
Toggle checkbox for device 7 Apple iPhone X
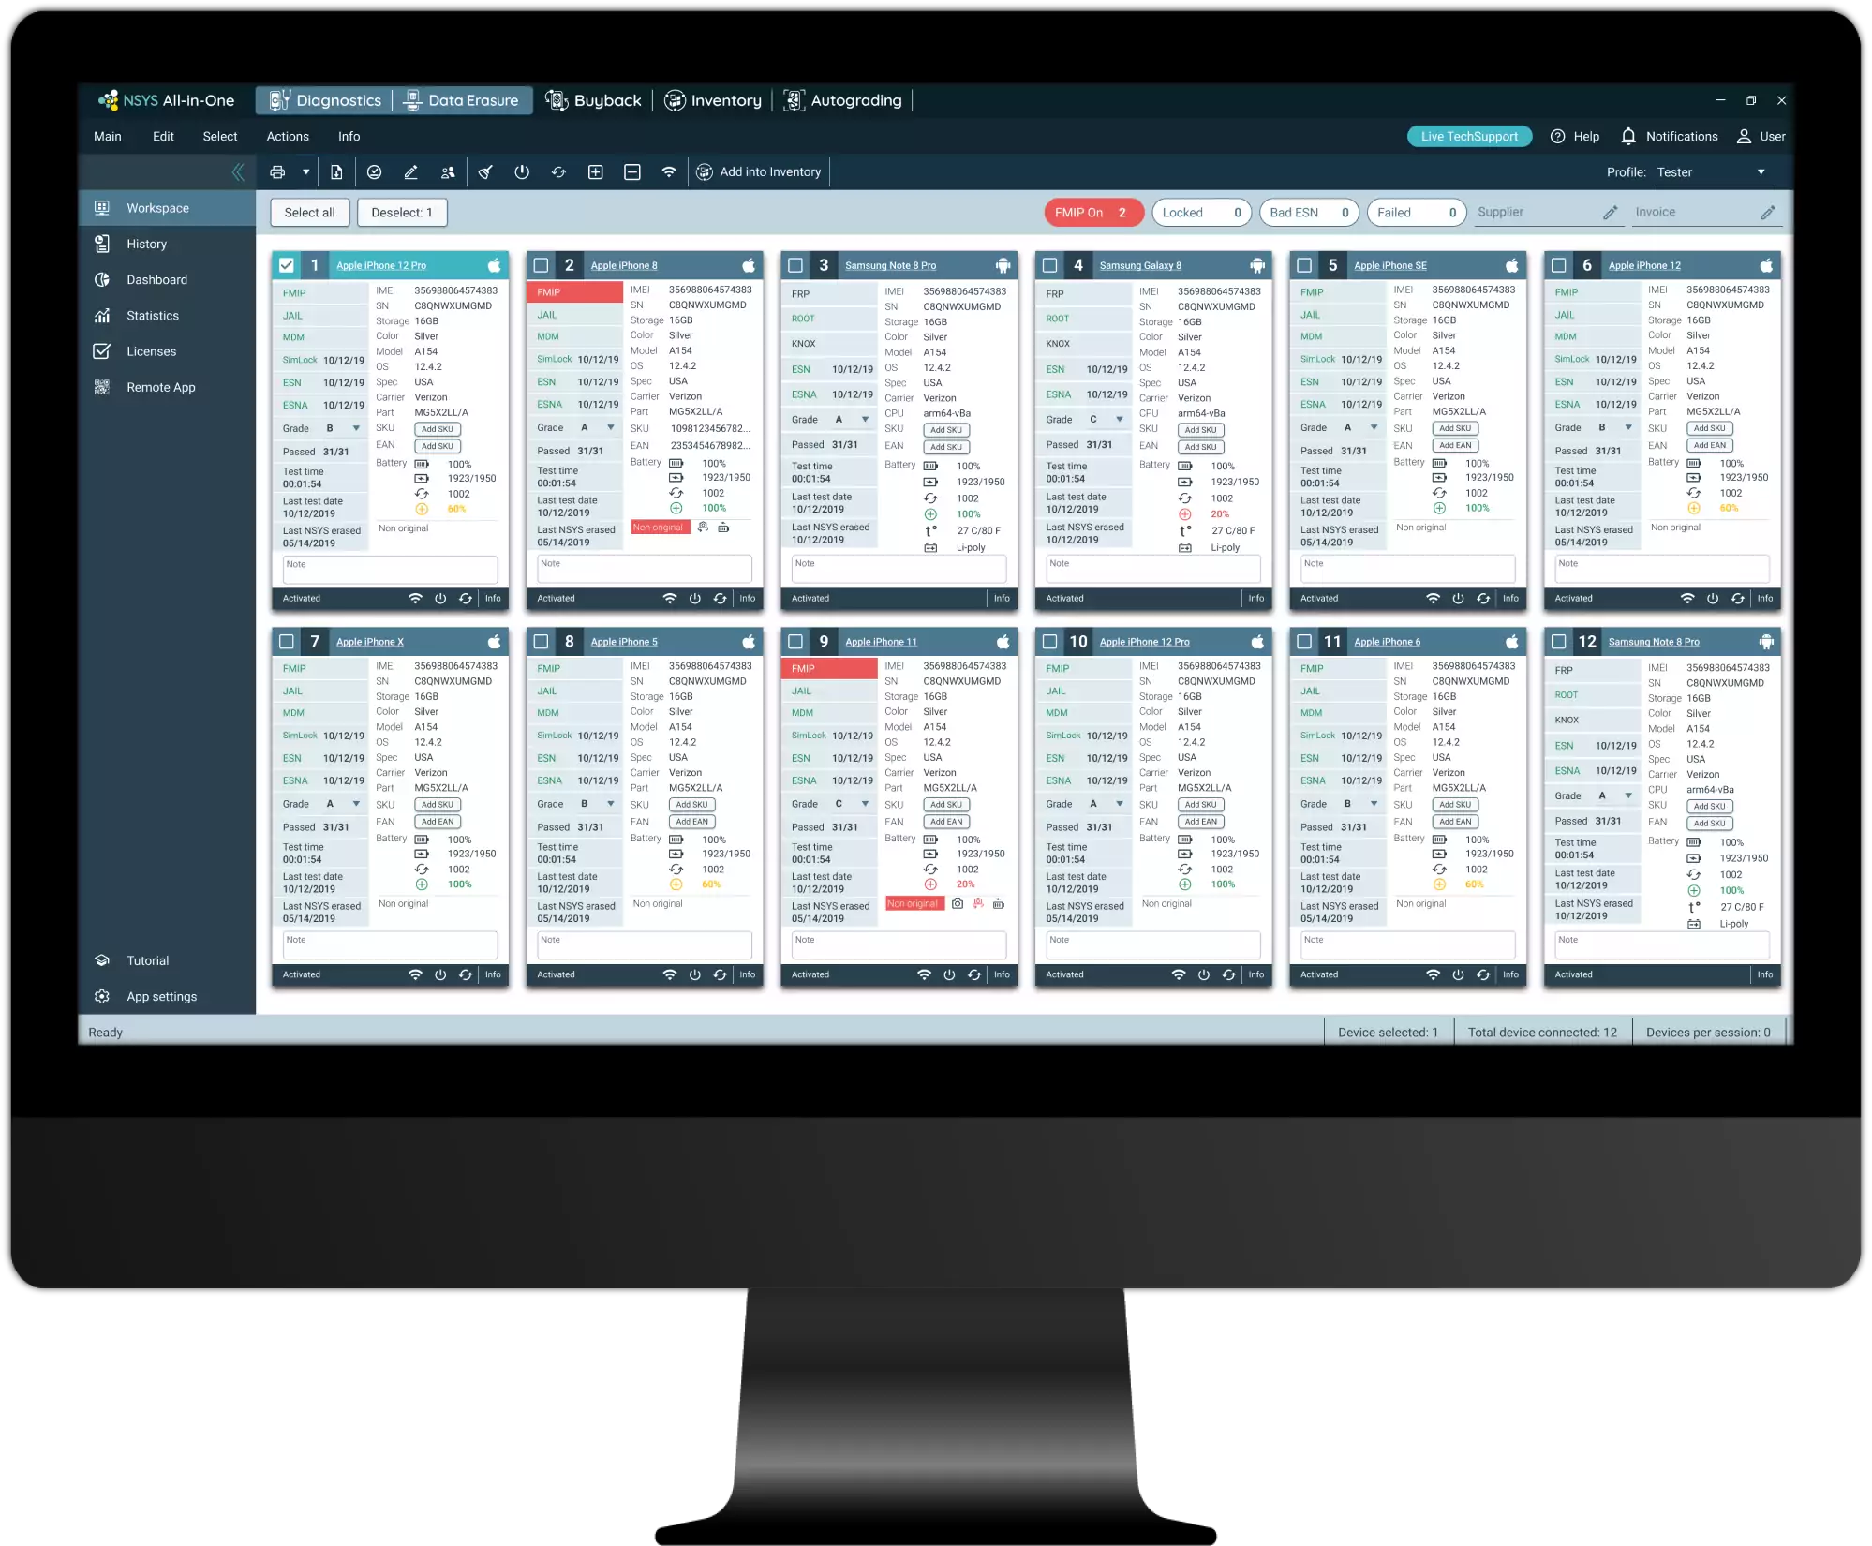pos(286,639)
